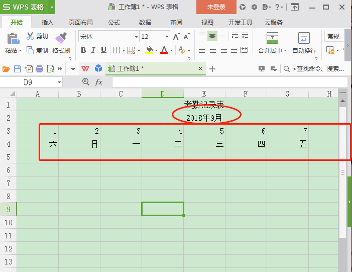Switch to the Insert (插入) tab
The height and width of the screenshot is (272, 352).
[x=48, y=23]
